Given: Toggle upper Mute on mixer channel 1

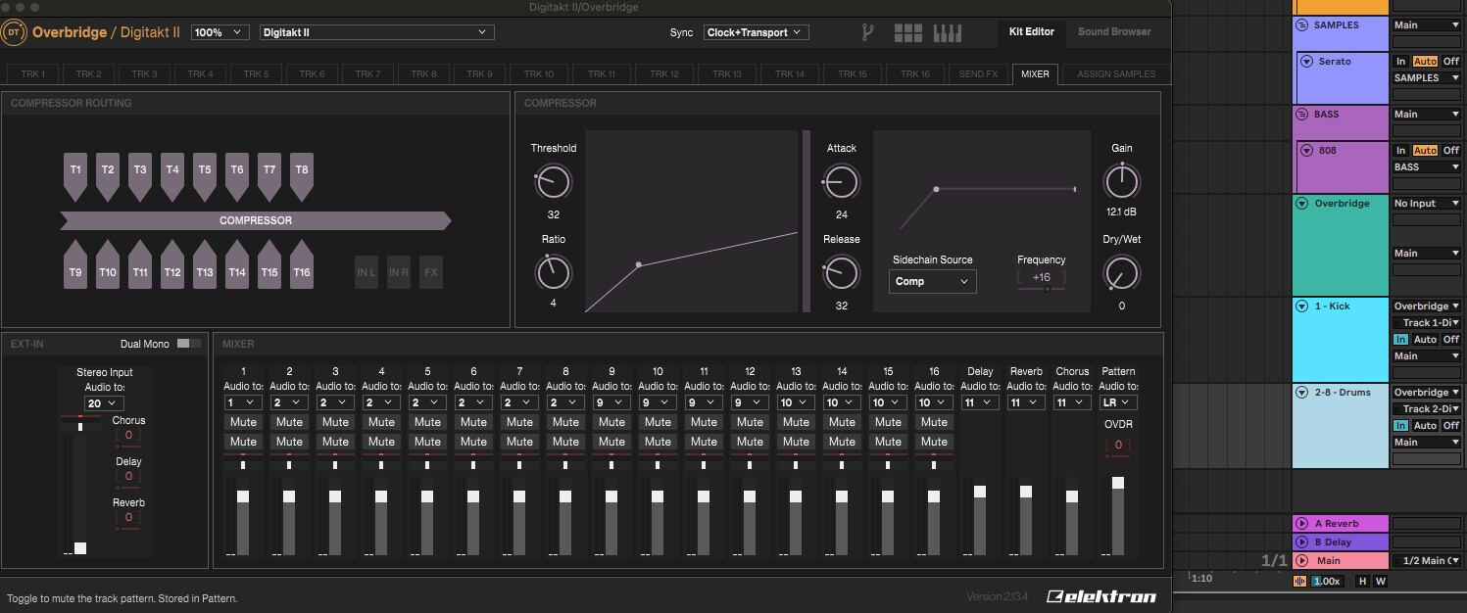Looking at the screenshot, I should pyautogui.click(x=243, y=422).
